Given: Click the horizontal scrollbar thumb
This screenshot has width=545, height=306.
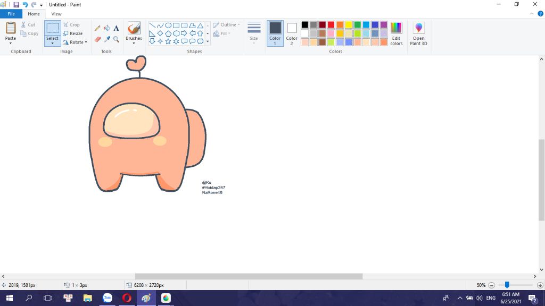Looking at the screenshot, I should click(249, 276).
